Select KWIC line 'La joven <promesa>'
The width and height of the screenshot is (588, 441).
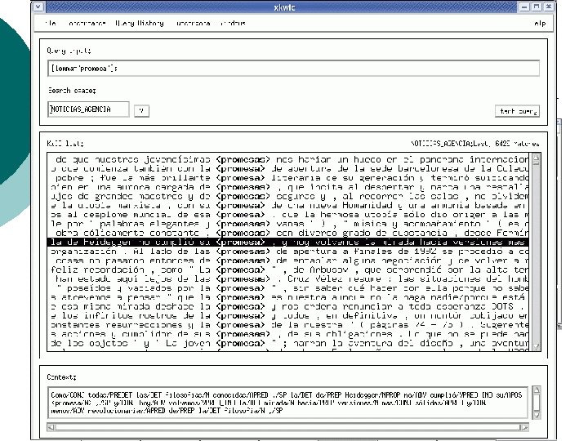(289, 343)
